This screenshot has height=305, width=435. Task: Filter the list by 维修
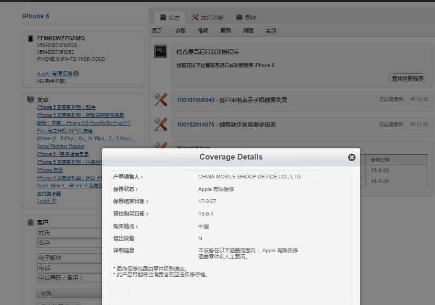click(x=203, y=30)
